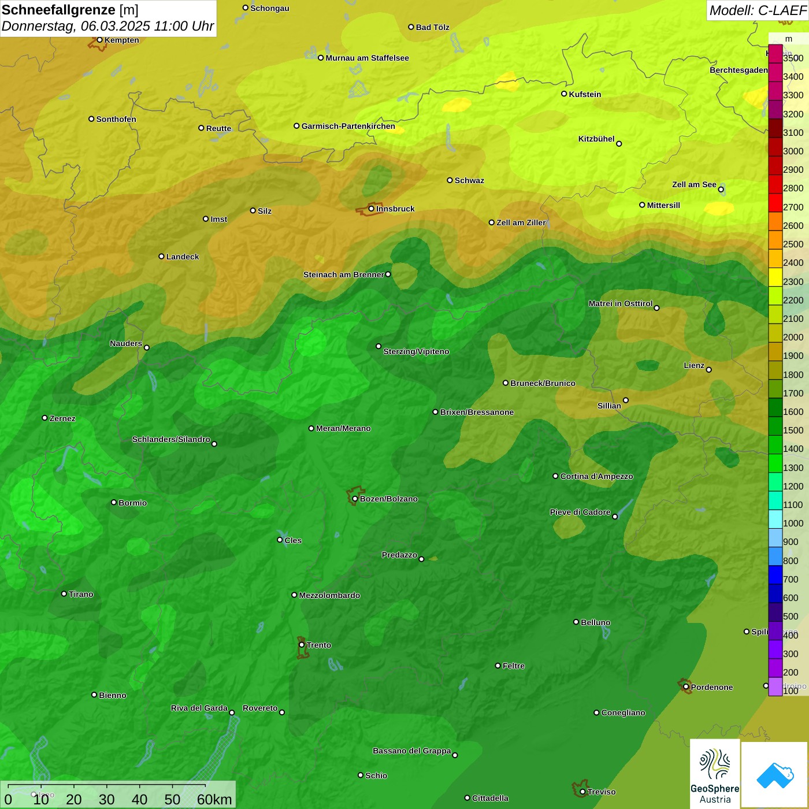809x809 pixels.
Task: Select the 3500 m legend color
Action: 775,53
